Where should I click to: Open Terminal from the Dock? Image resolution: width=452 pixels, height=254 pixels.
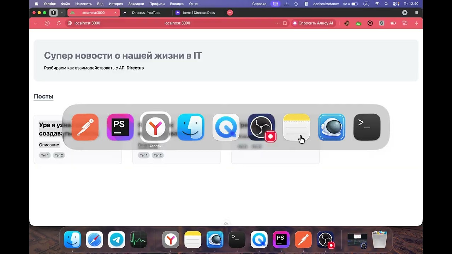pyautogui.click(x=237, y=240)
